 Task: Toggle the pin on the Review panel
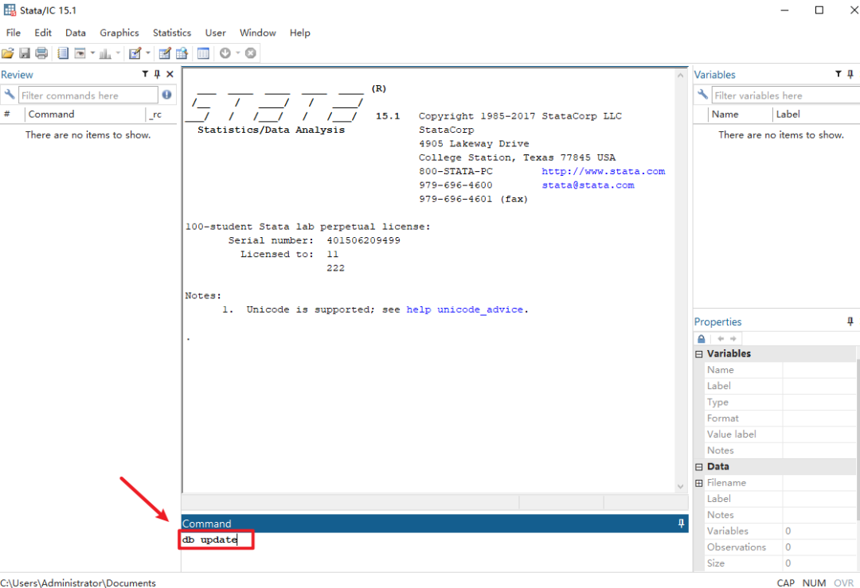[157, 74]
